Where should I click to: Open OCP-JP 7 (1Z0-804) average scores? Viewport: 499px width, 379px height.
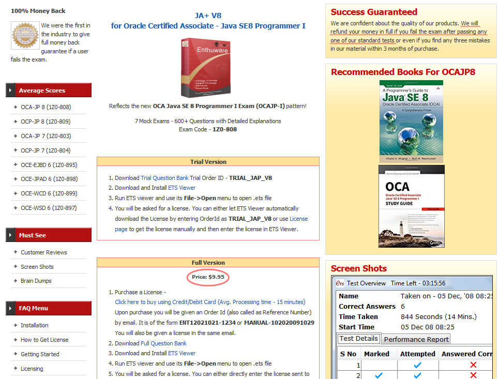[x=46, y=150]
